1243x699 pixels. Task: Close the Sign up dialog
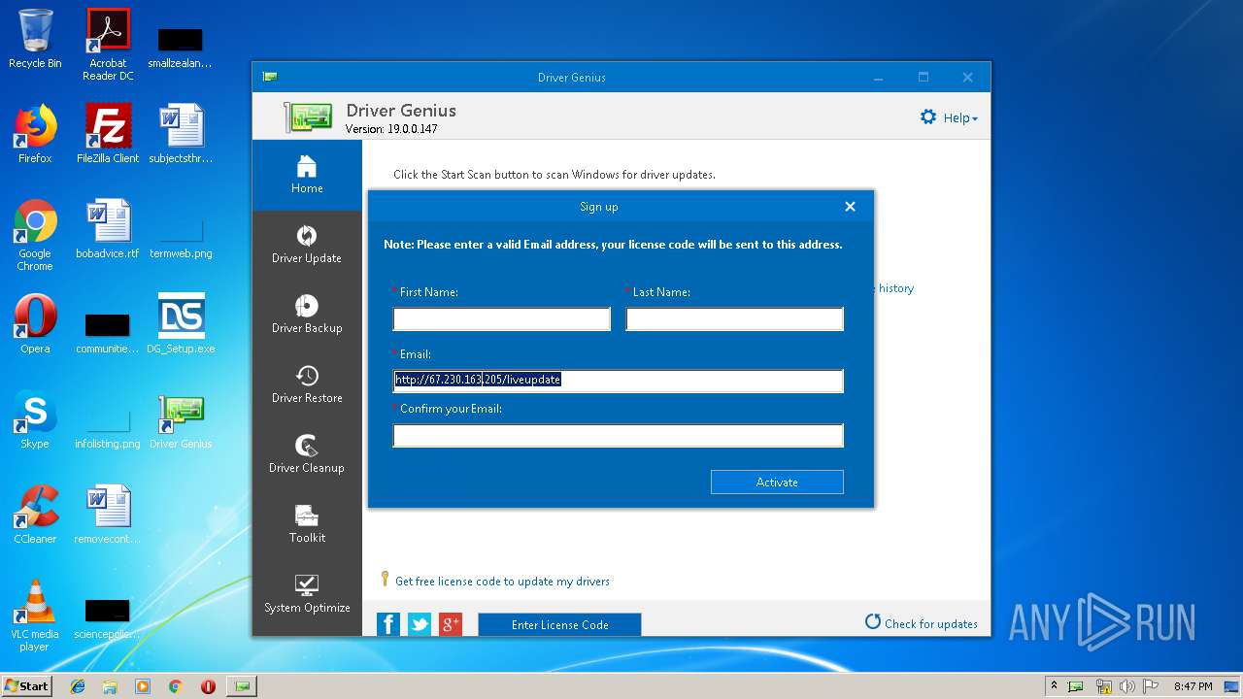tap(850, 207)
